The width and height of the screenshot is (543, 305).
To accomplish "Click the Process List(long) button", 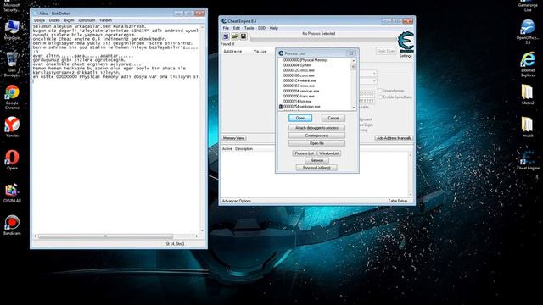I will pos(316,168).
